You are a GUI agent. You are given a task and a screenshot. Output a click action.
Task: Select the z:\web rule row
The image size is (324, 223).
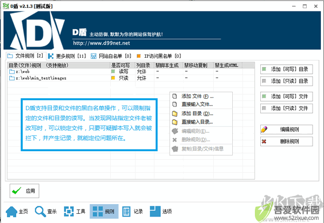[131, 71]
